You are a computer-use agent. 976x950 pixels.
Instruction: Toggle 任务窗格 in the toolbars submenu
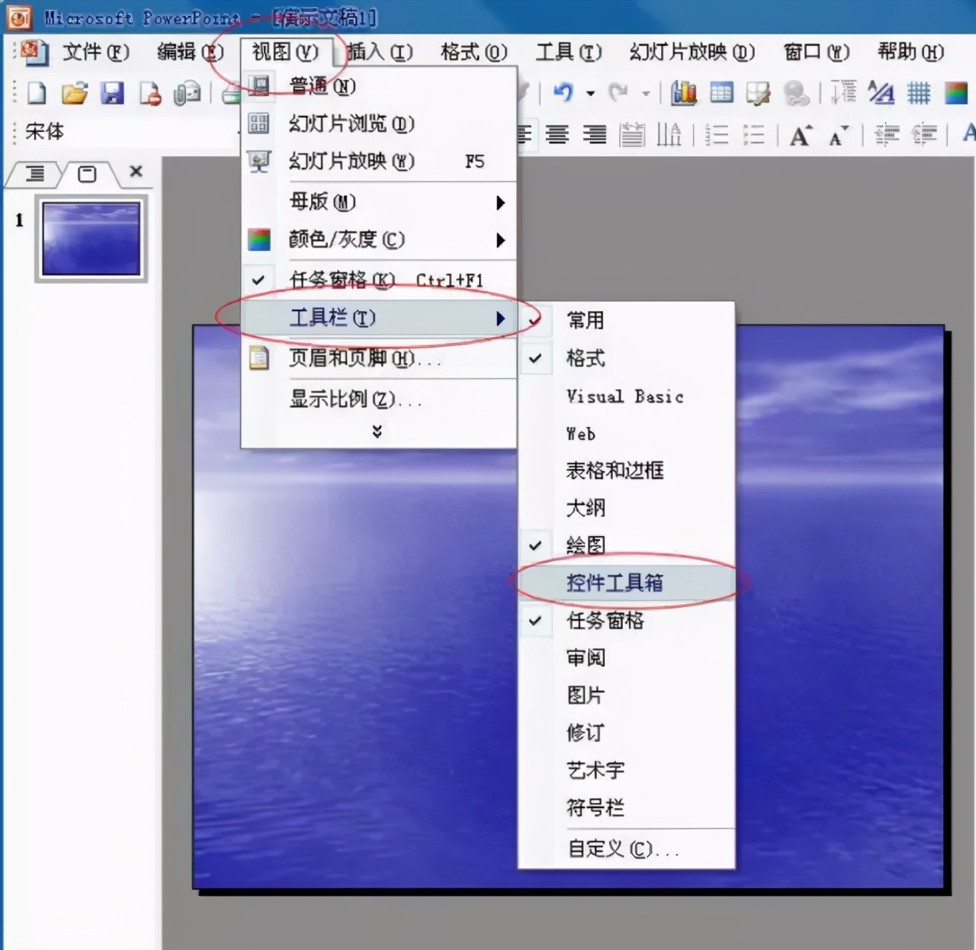point(627,621)
